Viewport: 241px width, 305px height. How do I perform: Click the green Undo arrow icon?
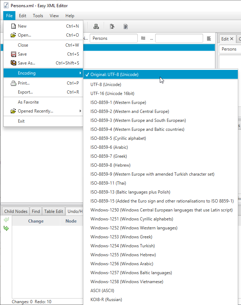point(6,220)
